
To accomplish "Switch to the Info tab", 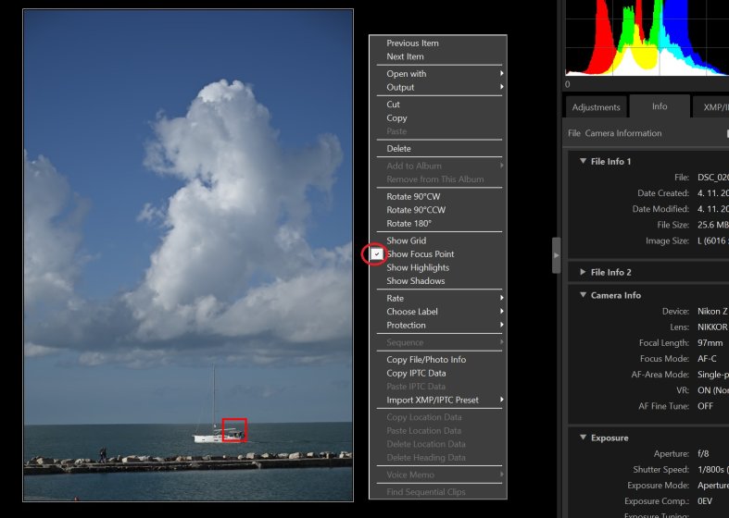I will pos(660,106).
